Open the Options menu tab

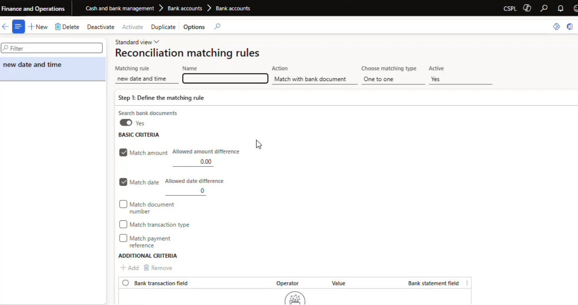tap(194, 27)
